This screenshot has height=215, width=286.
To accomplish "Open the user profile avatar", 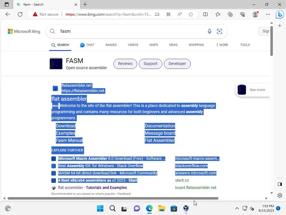I will (255, 14).
